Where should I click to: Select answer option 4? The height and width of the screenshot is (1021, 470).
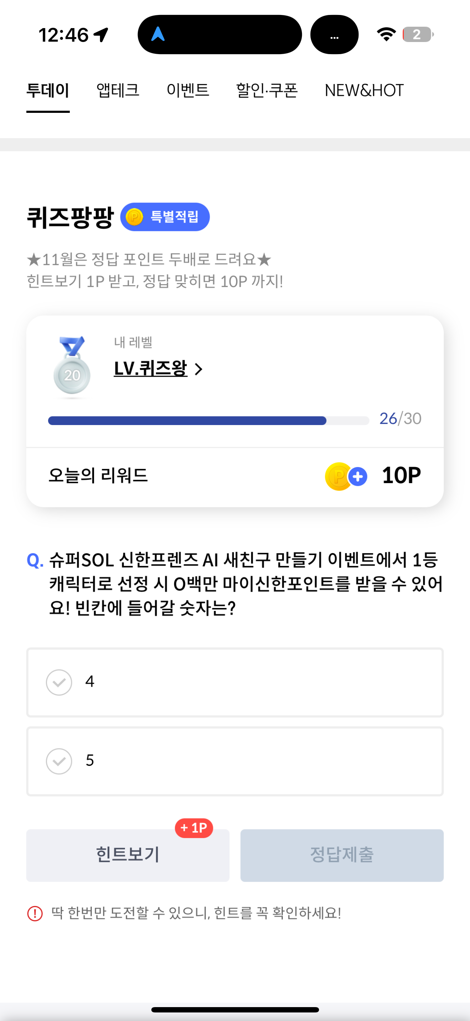point(235,682)
